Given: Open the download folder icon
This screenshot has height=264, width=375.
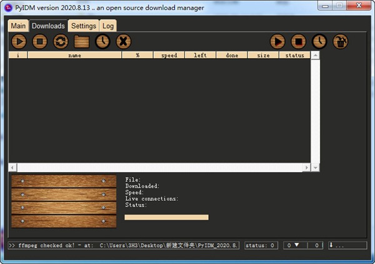Looking at the screenshot, I should (x=81, y=42).
